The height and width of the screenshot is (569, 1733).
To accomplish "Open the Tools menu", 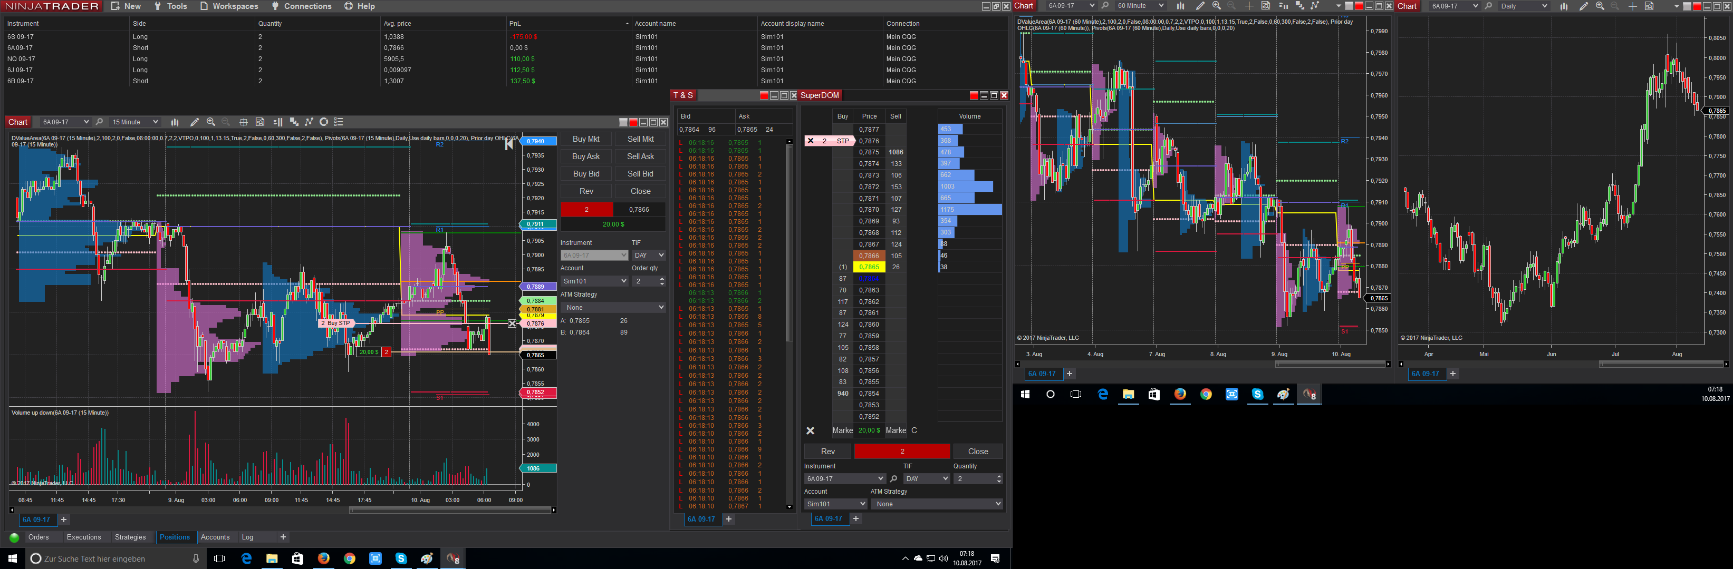I will pyautogui.click(x=171, y=6).
